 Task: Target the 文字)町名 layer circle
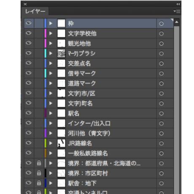[x=161, y=103]
